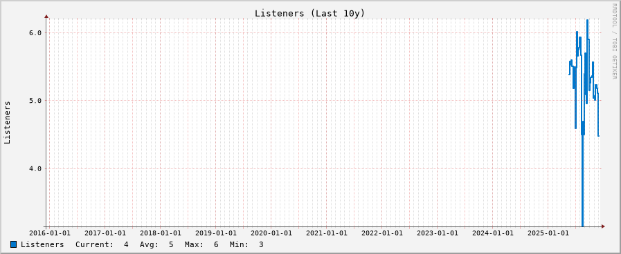Click the 'Avg: 5' legend statistic
621x254 pixels.
tap(156, 244)
